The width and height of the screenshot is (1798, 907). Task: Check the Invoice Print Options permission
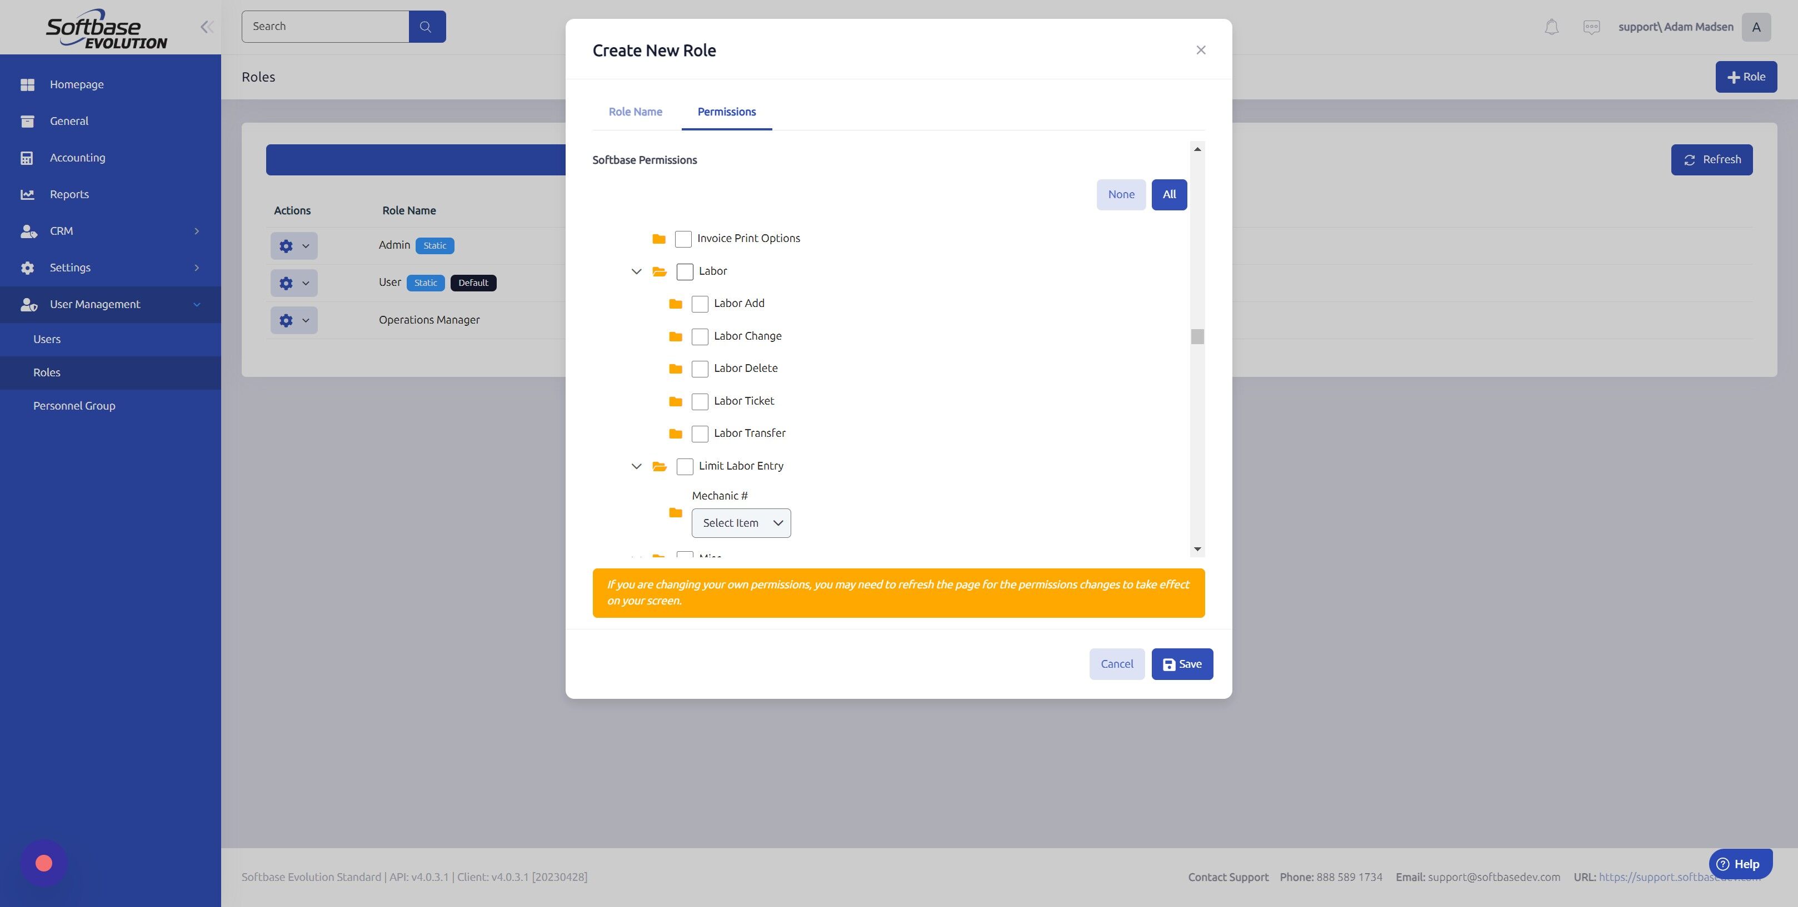pyautogui.click(x=683, y=239)
